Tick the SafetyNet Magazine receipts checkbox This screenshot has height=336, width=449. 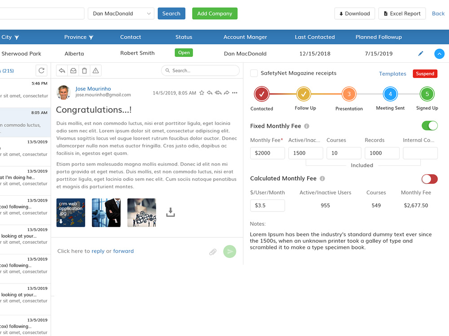pyautogui.click(x=254, y=73)
